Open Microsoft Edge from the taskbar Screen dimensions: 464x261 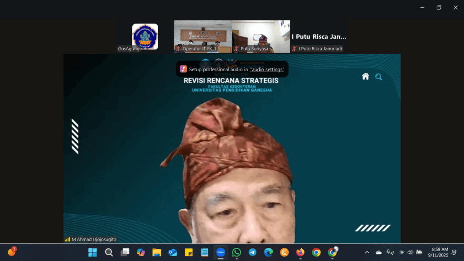point(268,252)
